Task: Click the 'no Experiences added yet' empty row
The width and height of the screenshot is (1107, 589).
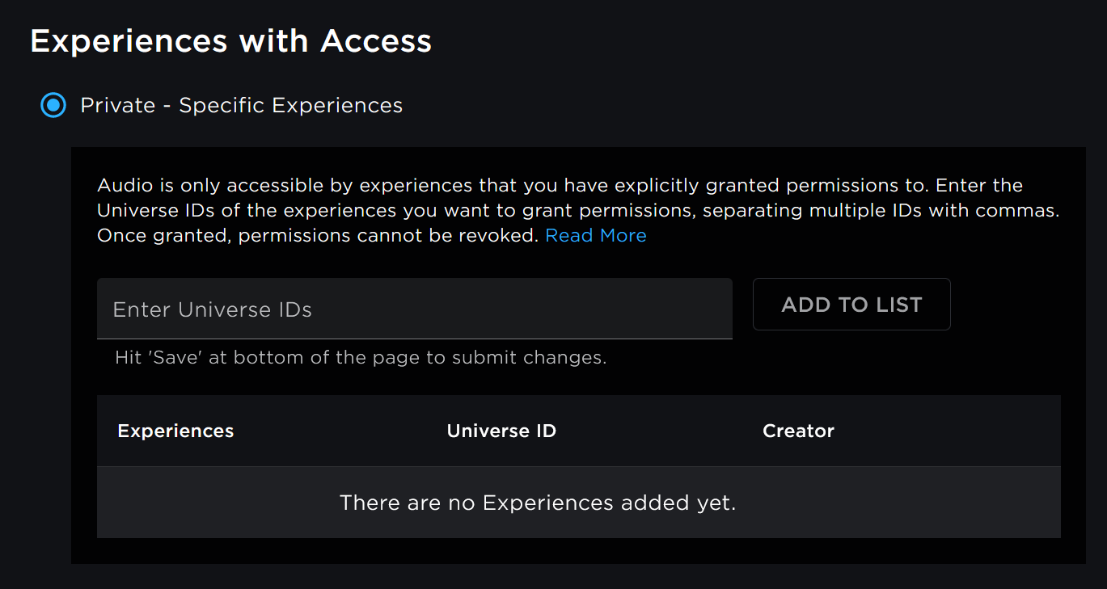Action: pyautogui.click(x=537, y=503)
